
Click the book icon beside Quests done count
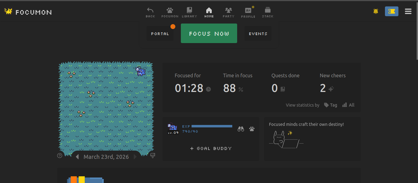click(x=282, y=89)
